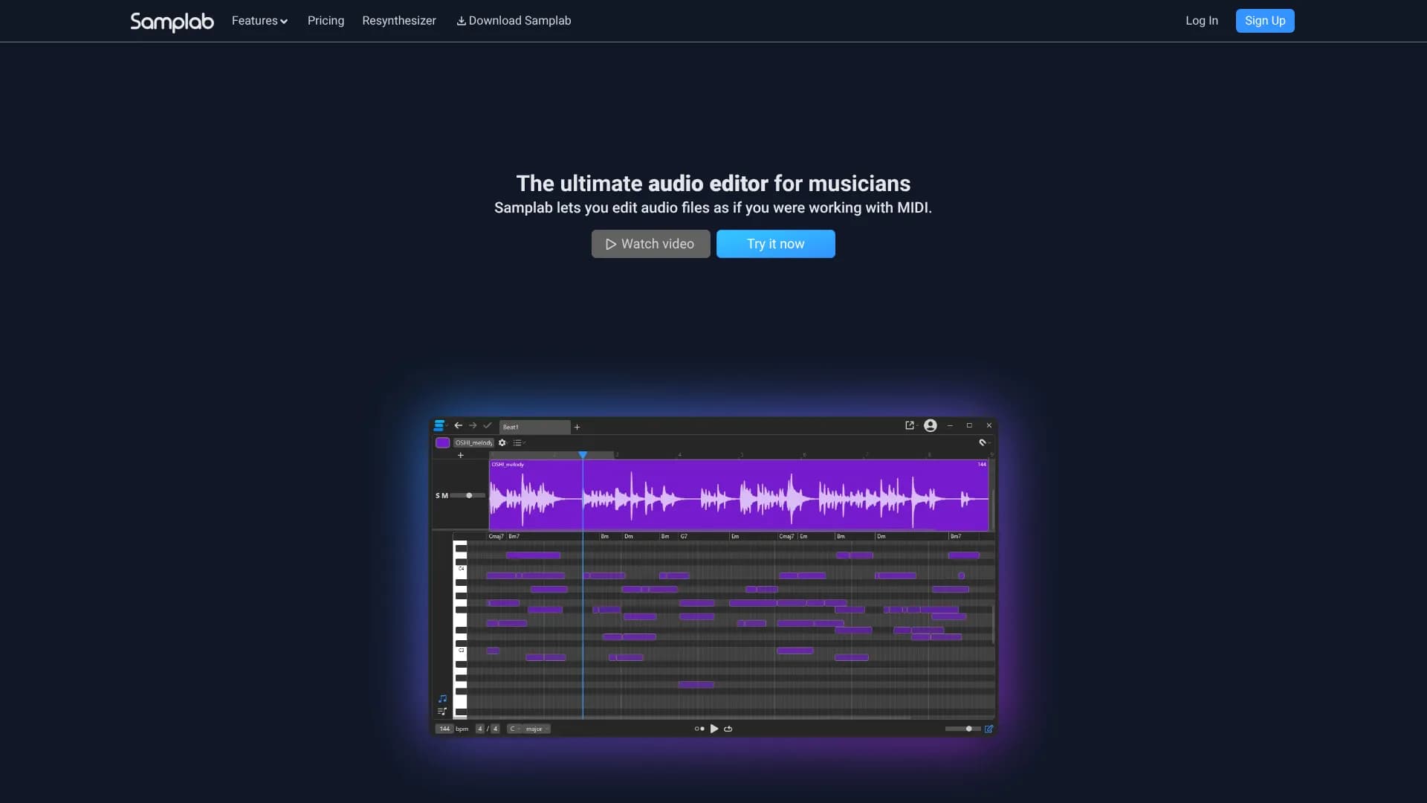Click the redo forward arrow in the editor

click(x=473, y=426)
